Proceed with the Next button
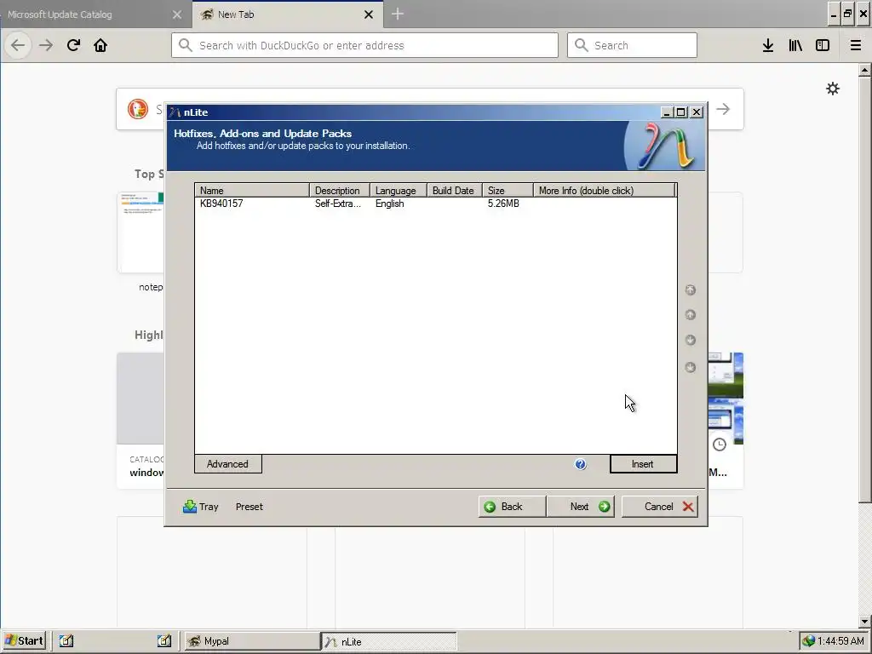 tap(580, 506)
